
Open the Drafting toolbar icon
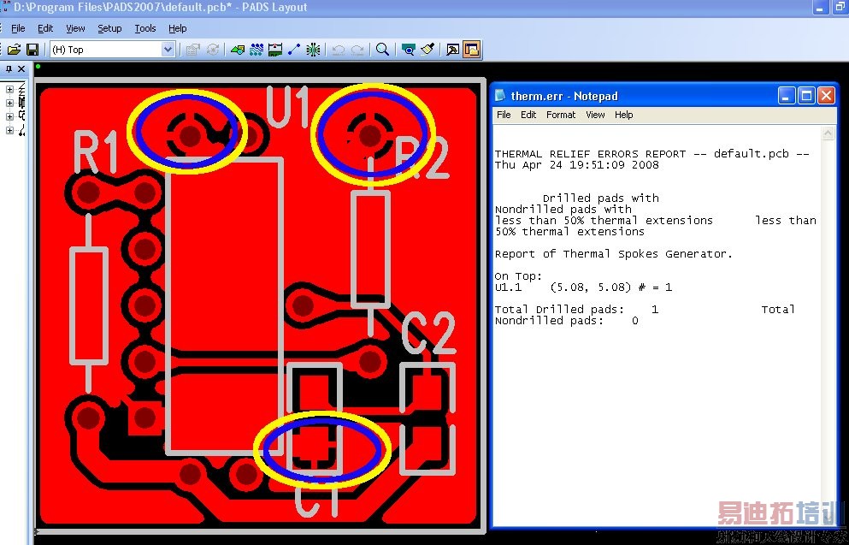[237, 50]
